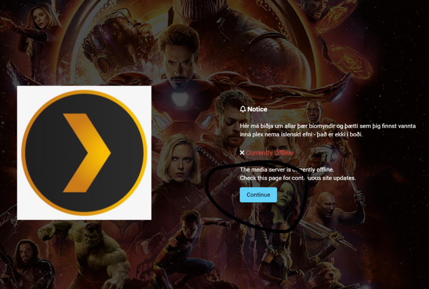Click the blue Continue button
Viewport: 429px width, 289px height.
(x=258, y=195)
